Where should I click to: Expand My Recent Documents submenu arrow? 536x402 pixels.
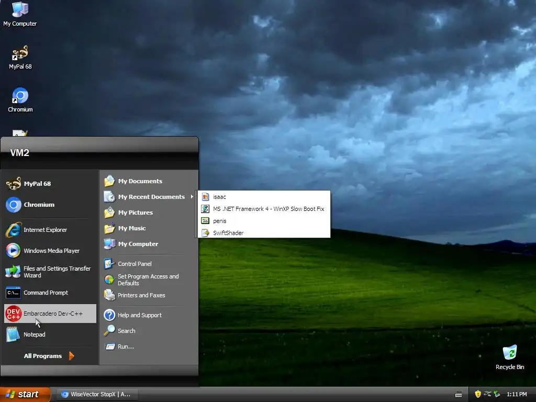192,197
